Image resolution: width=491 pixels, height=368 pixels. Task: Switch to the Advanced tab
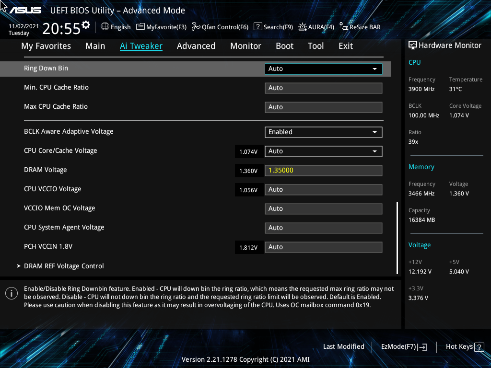(x=196, y=46)
